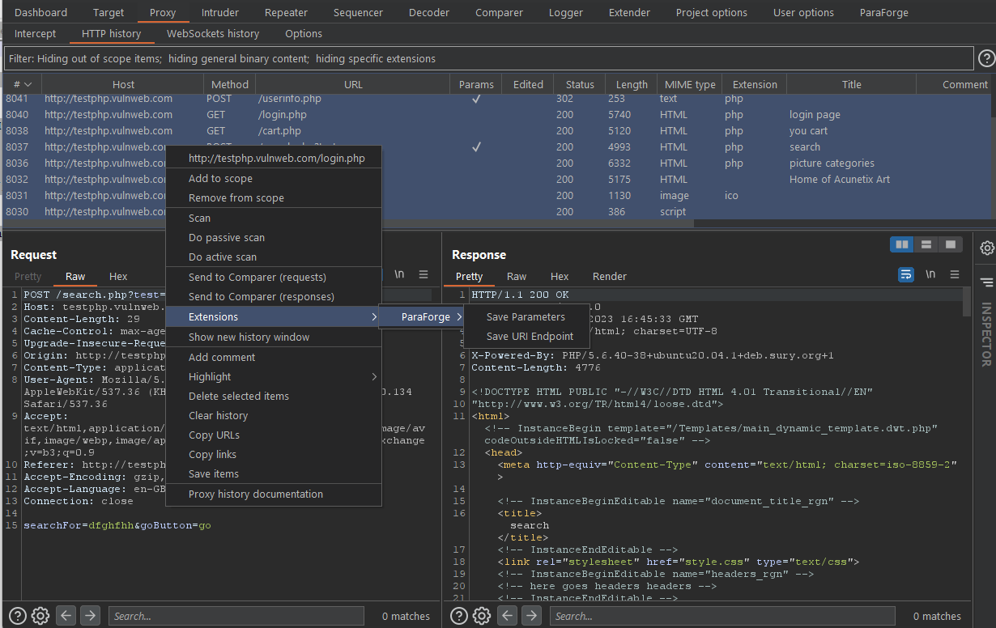Open the filter help question mark icon
Viewport: 996px width, 628px height.
986,58
